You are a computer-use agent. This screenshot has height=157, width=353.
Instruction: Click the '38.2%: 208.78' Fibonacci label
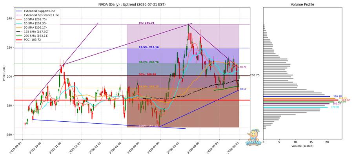point(148,62)
